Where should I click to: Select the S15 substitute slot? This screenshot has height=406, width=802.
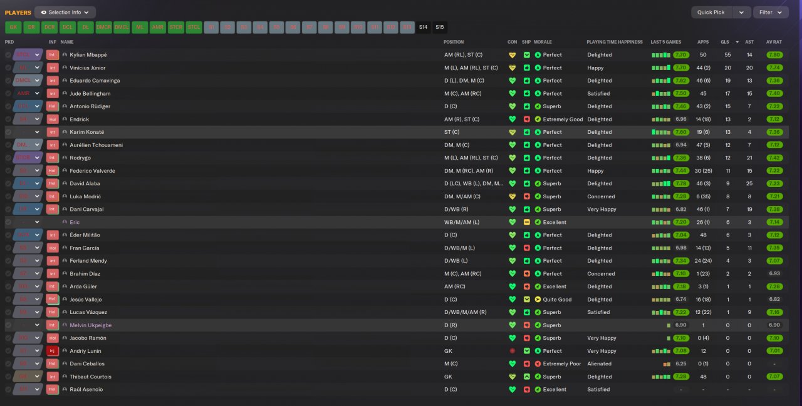coord(440,27)
